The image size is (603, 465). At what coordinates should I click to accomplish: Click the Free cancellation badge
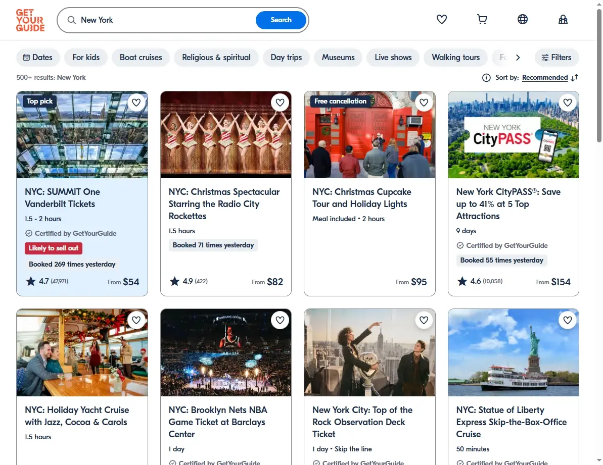pyautogui.click(x=340, y=101)
